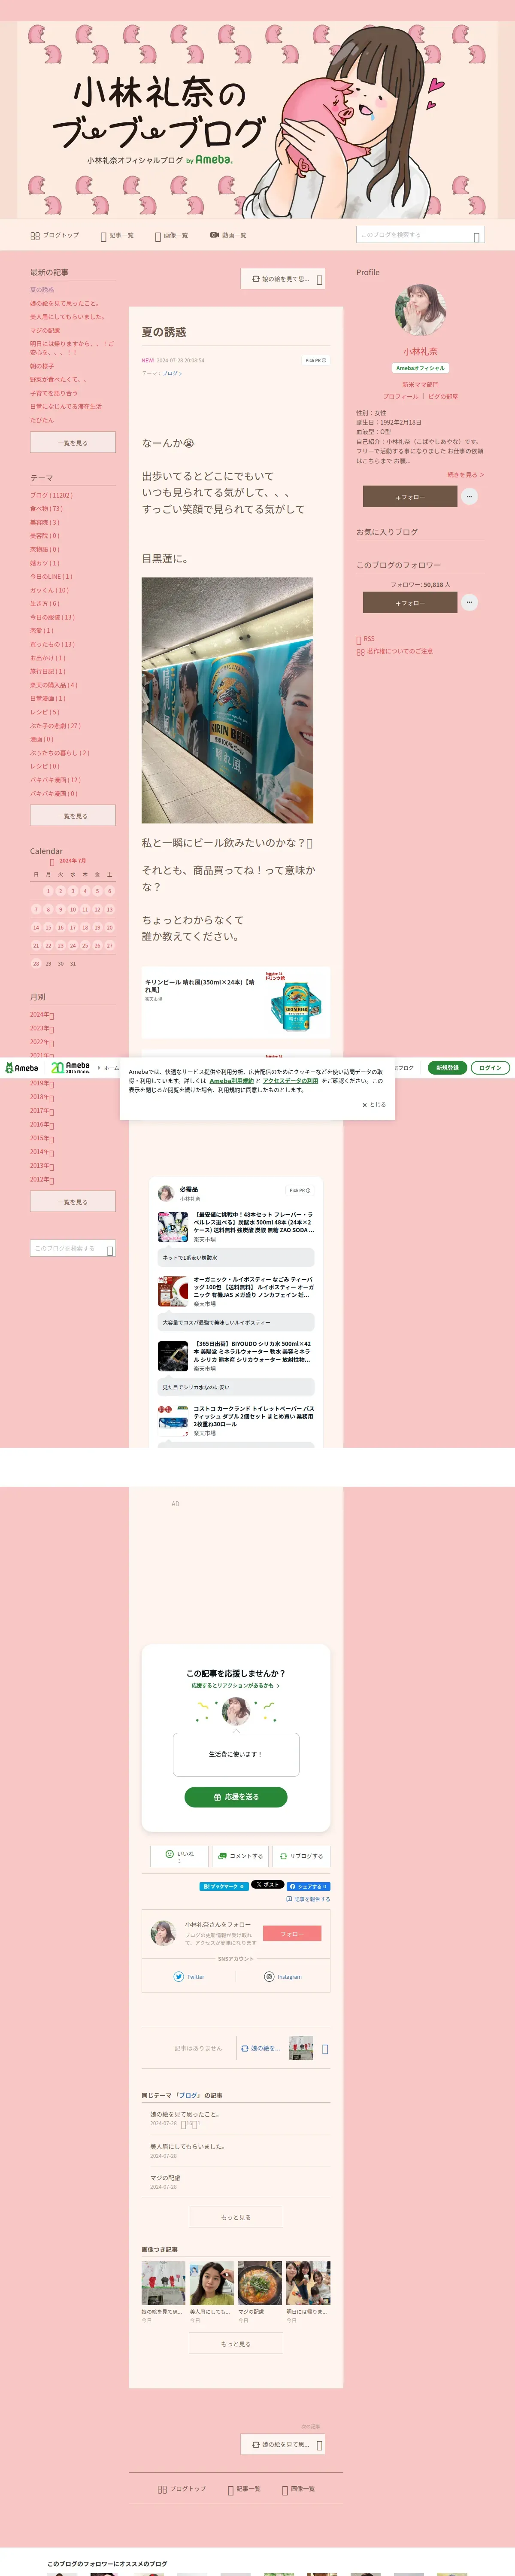Click the profile photo of 小林礼奈
The image size is (515, 2576).
[420, 310]
